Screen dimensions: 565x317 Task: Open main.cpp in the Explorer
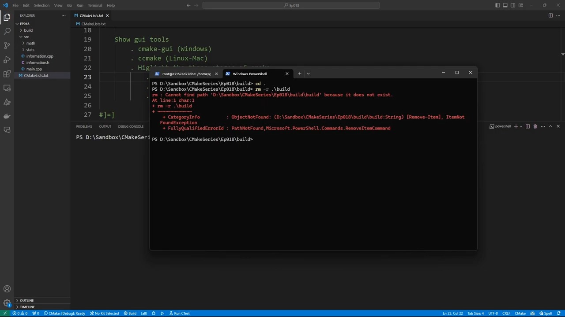tap(34, 69)
